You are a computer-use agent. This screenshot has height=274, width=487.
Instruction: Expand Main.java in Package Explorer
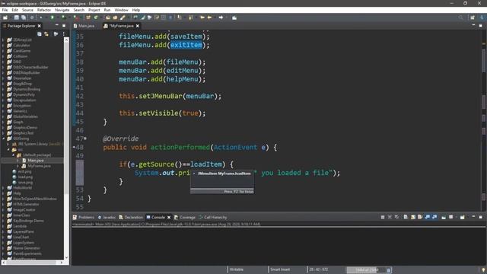click(x=18, y=161)
